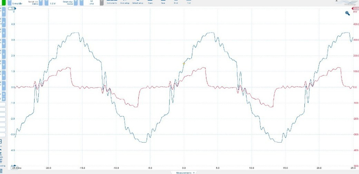Click the -20.0 time axis label
359x174 pixels.
(x=48, y=168)
